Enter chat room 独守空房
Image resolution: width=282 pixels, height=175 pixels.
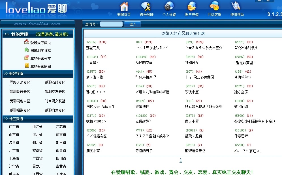(241, 92)
